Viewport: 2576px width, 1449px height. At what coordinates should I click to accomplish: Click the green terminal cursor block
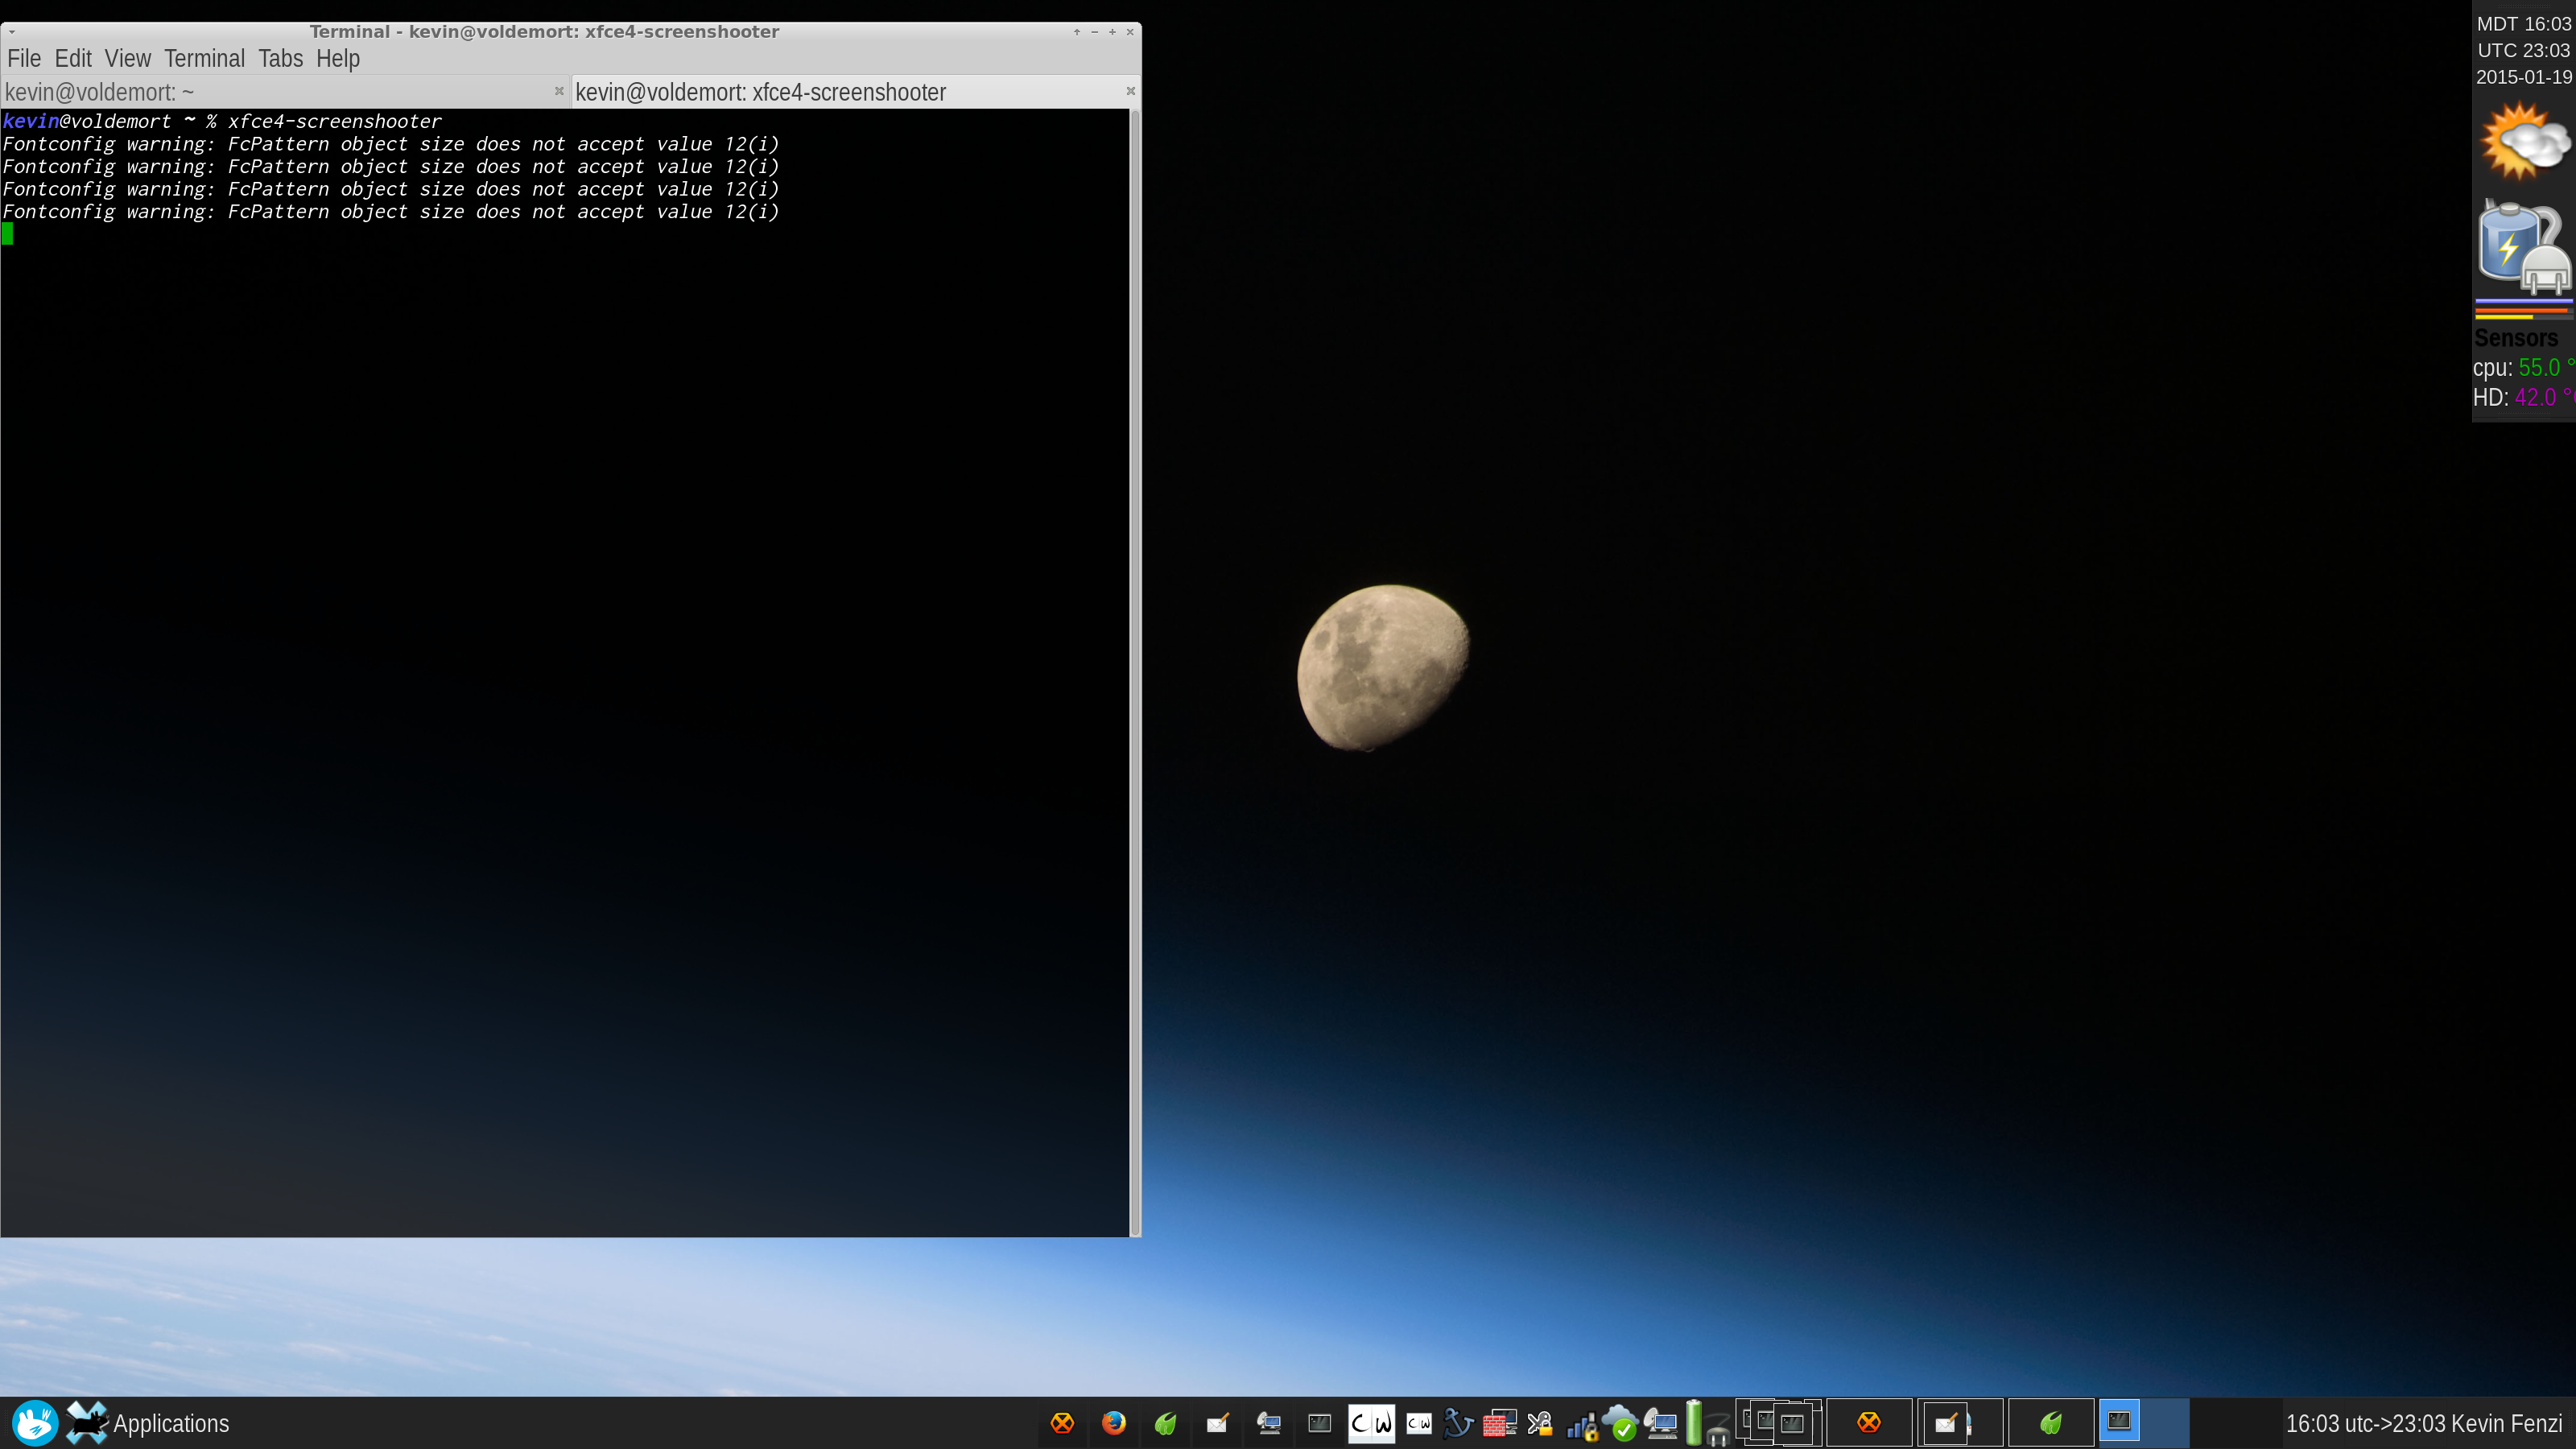[x=8, y=234]
